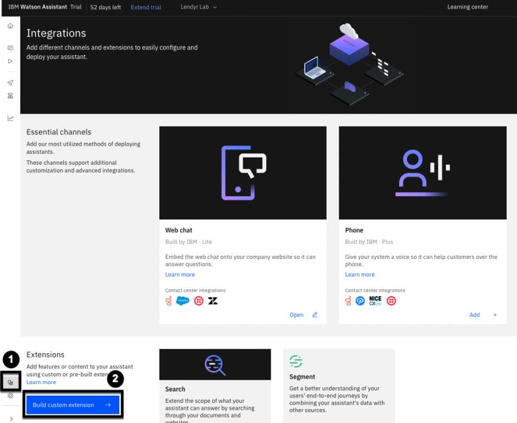Click the edit pencil icon on Web chat
Image resolution: width=517 pixels, height=423 pixels.
315,315
